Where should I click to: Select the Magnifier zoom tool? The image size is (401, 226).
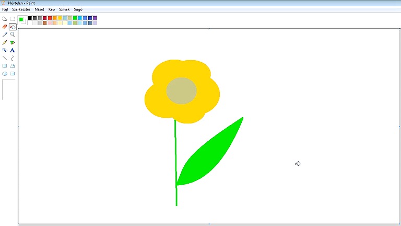click(13, 35)
